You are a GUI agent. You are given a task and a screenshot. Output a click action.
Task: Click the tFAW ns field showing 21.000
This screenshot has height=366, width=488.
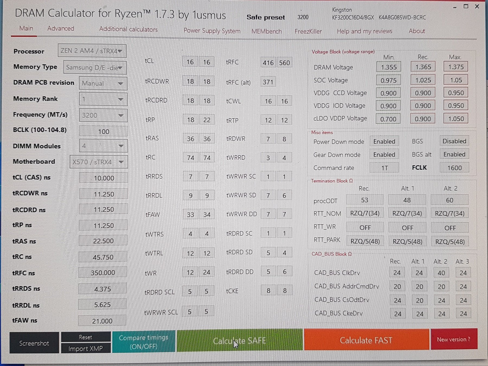pyautogui.click(x=102, y=321)
